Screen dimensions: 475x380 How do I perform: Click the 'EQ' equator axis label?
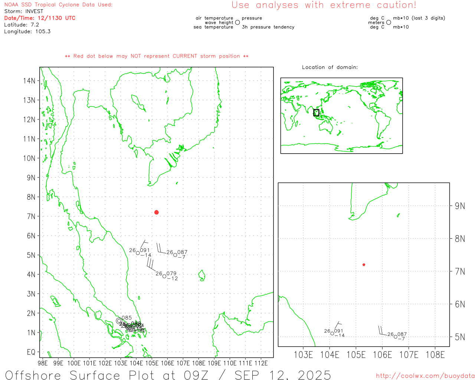(31, 352)
